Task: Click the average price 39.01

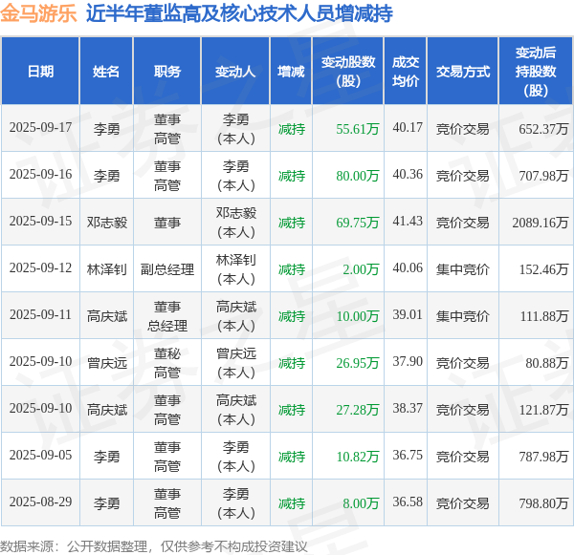Action: tap(408, 315)
